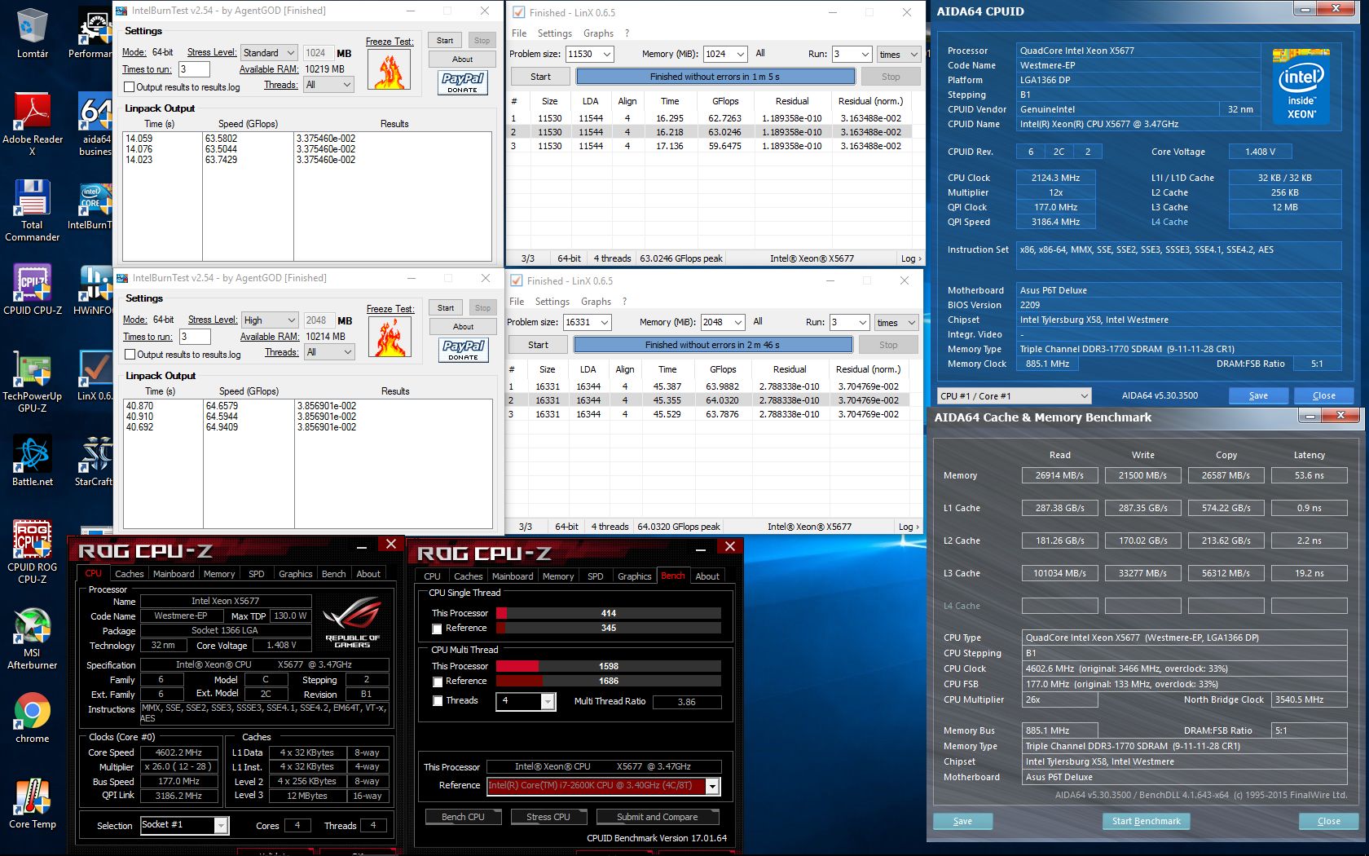The image size is (1369, 856).
Task: Open Stress Level dropdown set to Standard
Action: [269, 53]
